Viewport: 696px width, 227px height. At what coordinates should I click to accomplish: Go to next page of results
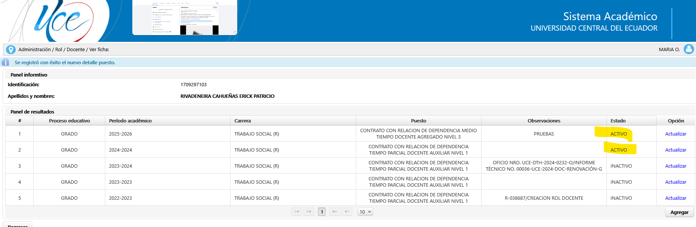335,212
